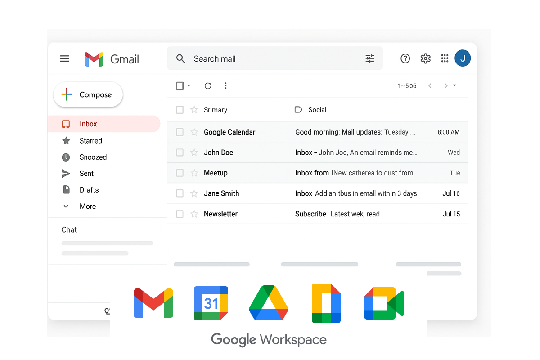Check the Meetup email checkbox

click(x=180, y=173)
